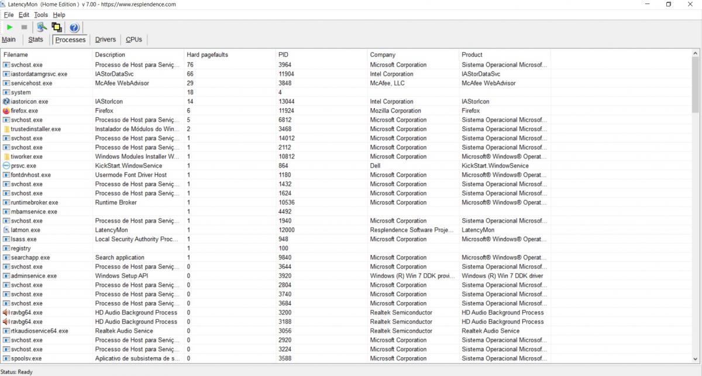Click the icon beside mbamservice.exe

6,212
